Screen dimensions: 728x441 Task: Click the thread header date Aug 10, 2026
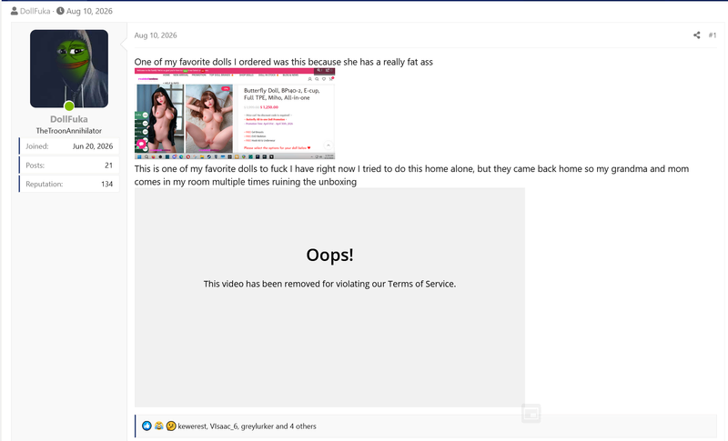(89, 11)
